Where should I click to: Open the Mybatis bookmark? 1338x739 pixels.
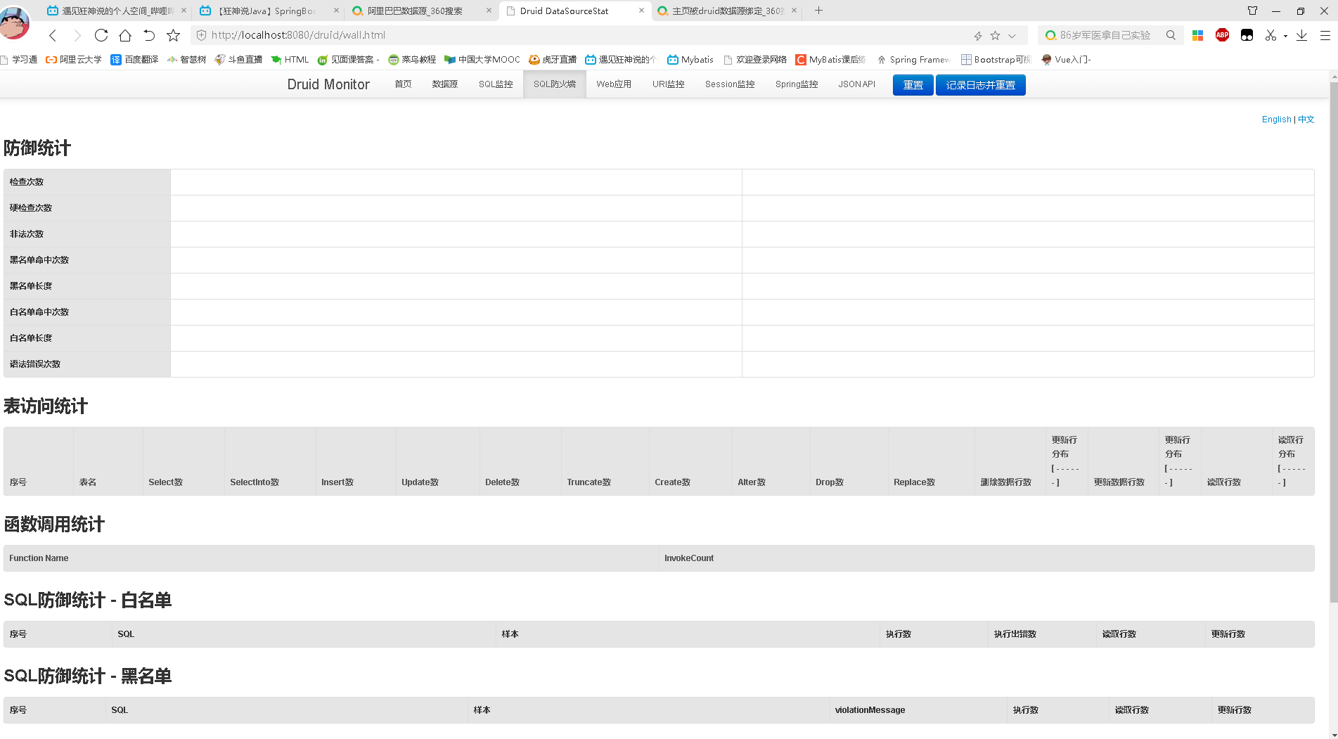click(x=690, y=60)
